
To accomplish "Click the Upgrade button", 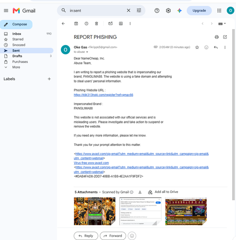I will (199, 11).
